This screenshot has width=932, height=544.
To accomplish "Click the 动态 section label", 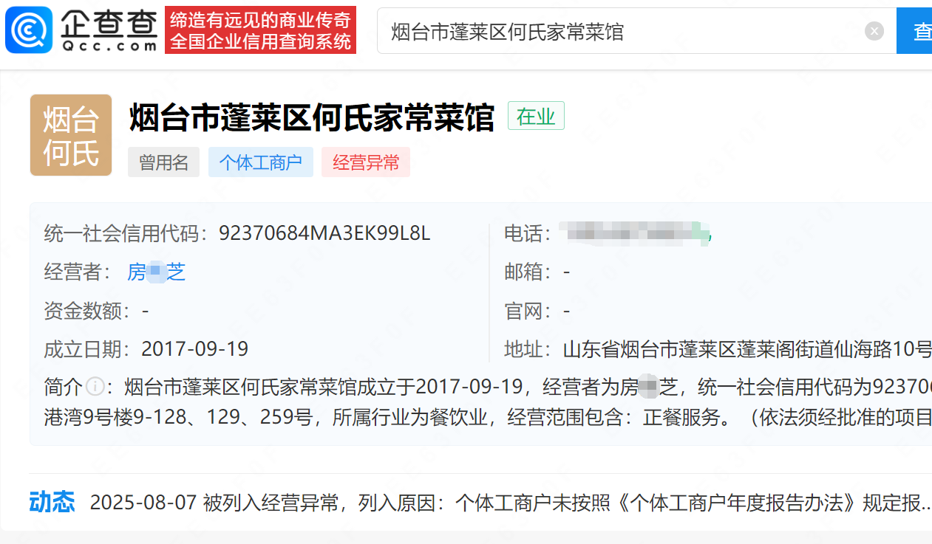I will click(x=52, y=502).
